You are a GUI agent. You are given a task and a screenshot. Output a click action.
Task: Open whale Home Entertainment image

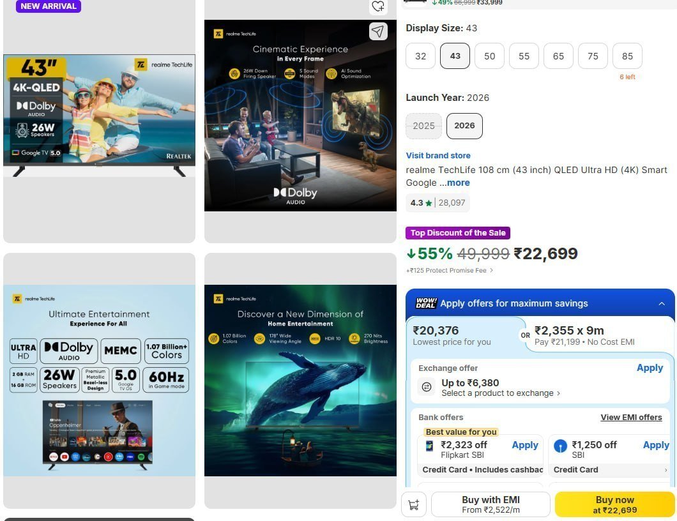click(x=301, y=381)
